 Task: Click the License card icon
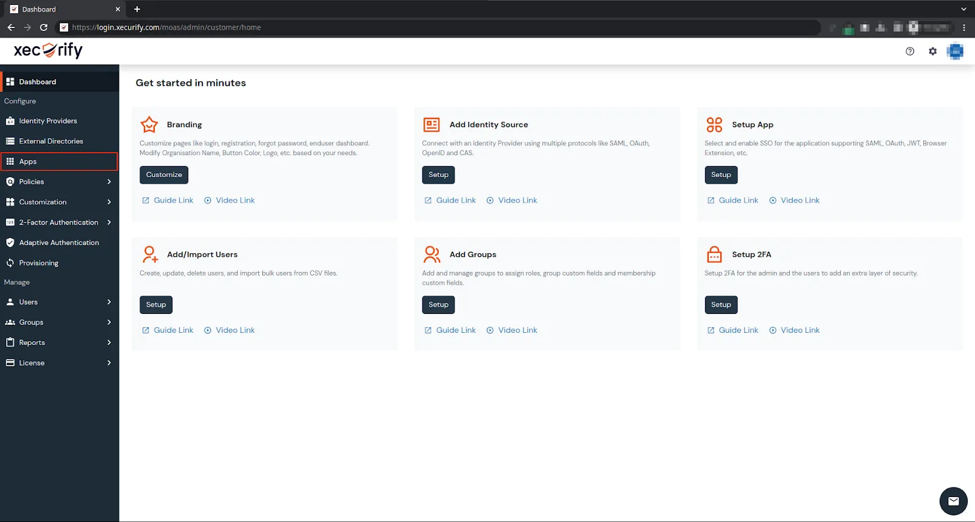[10, 363]
